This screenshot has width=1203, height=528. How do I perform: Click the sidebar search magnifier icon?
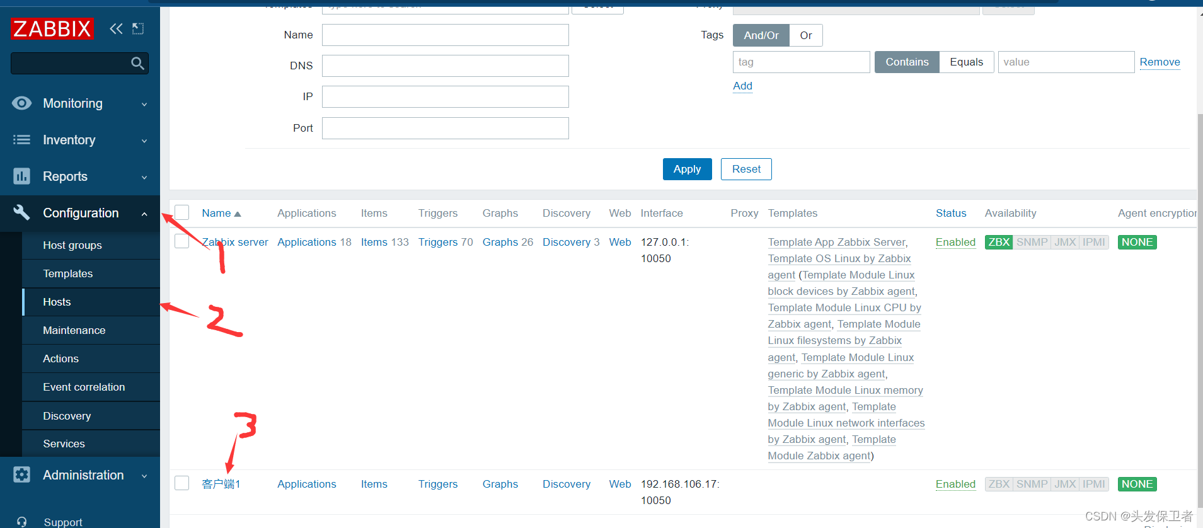click(x=137, y=63)
